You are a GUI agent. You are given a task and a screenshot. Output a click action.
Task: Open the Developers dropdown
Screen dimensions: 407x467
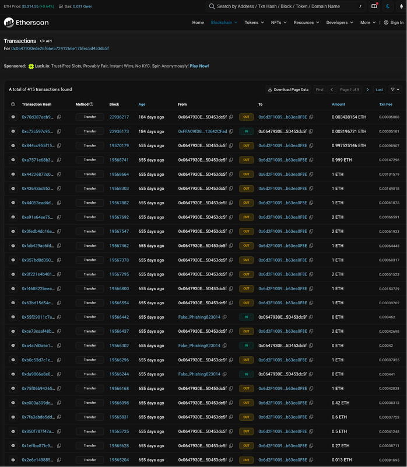pos(340,22)
